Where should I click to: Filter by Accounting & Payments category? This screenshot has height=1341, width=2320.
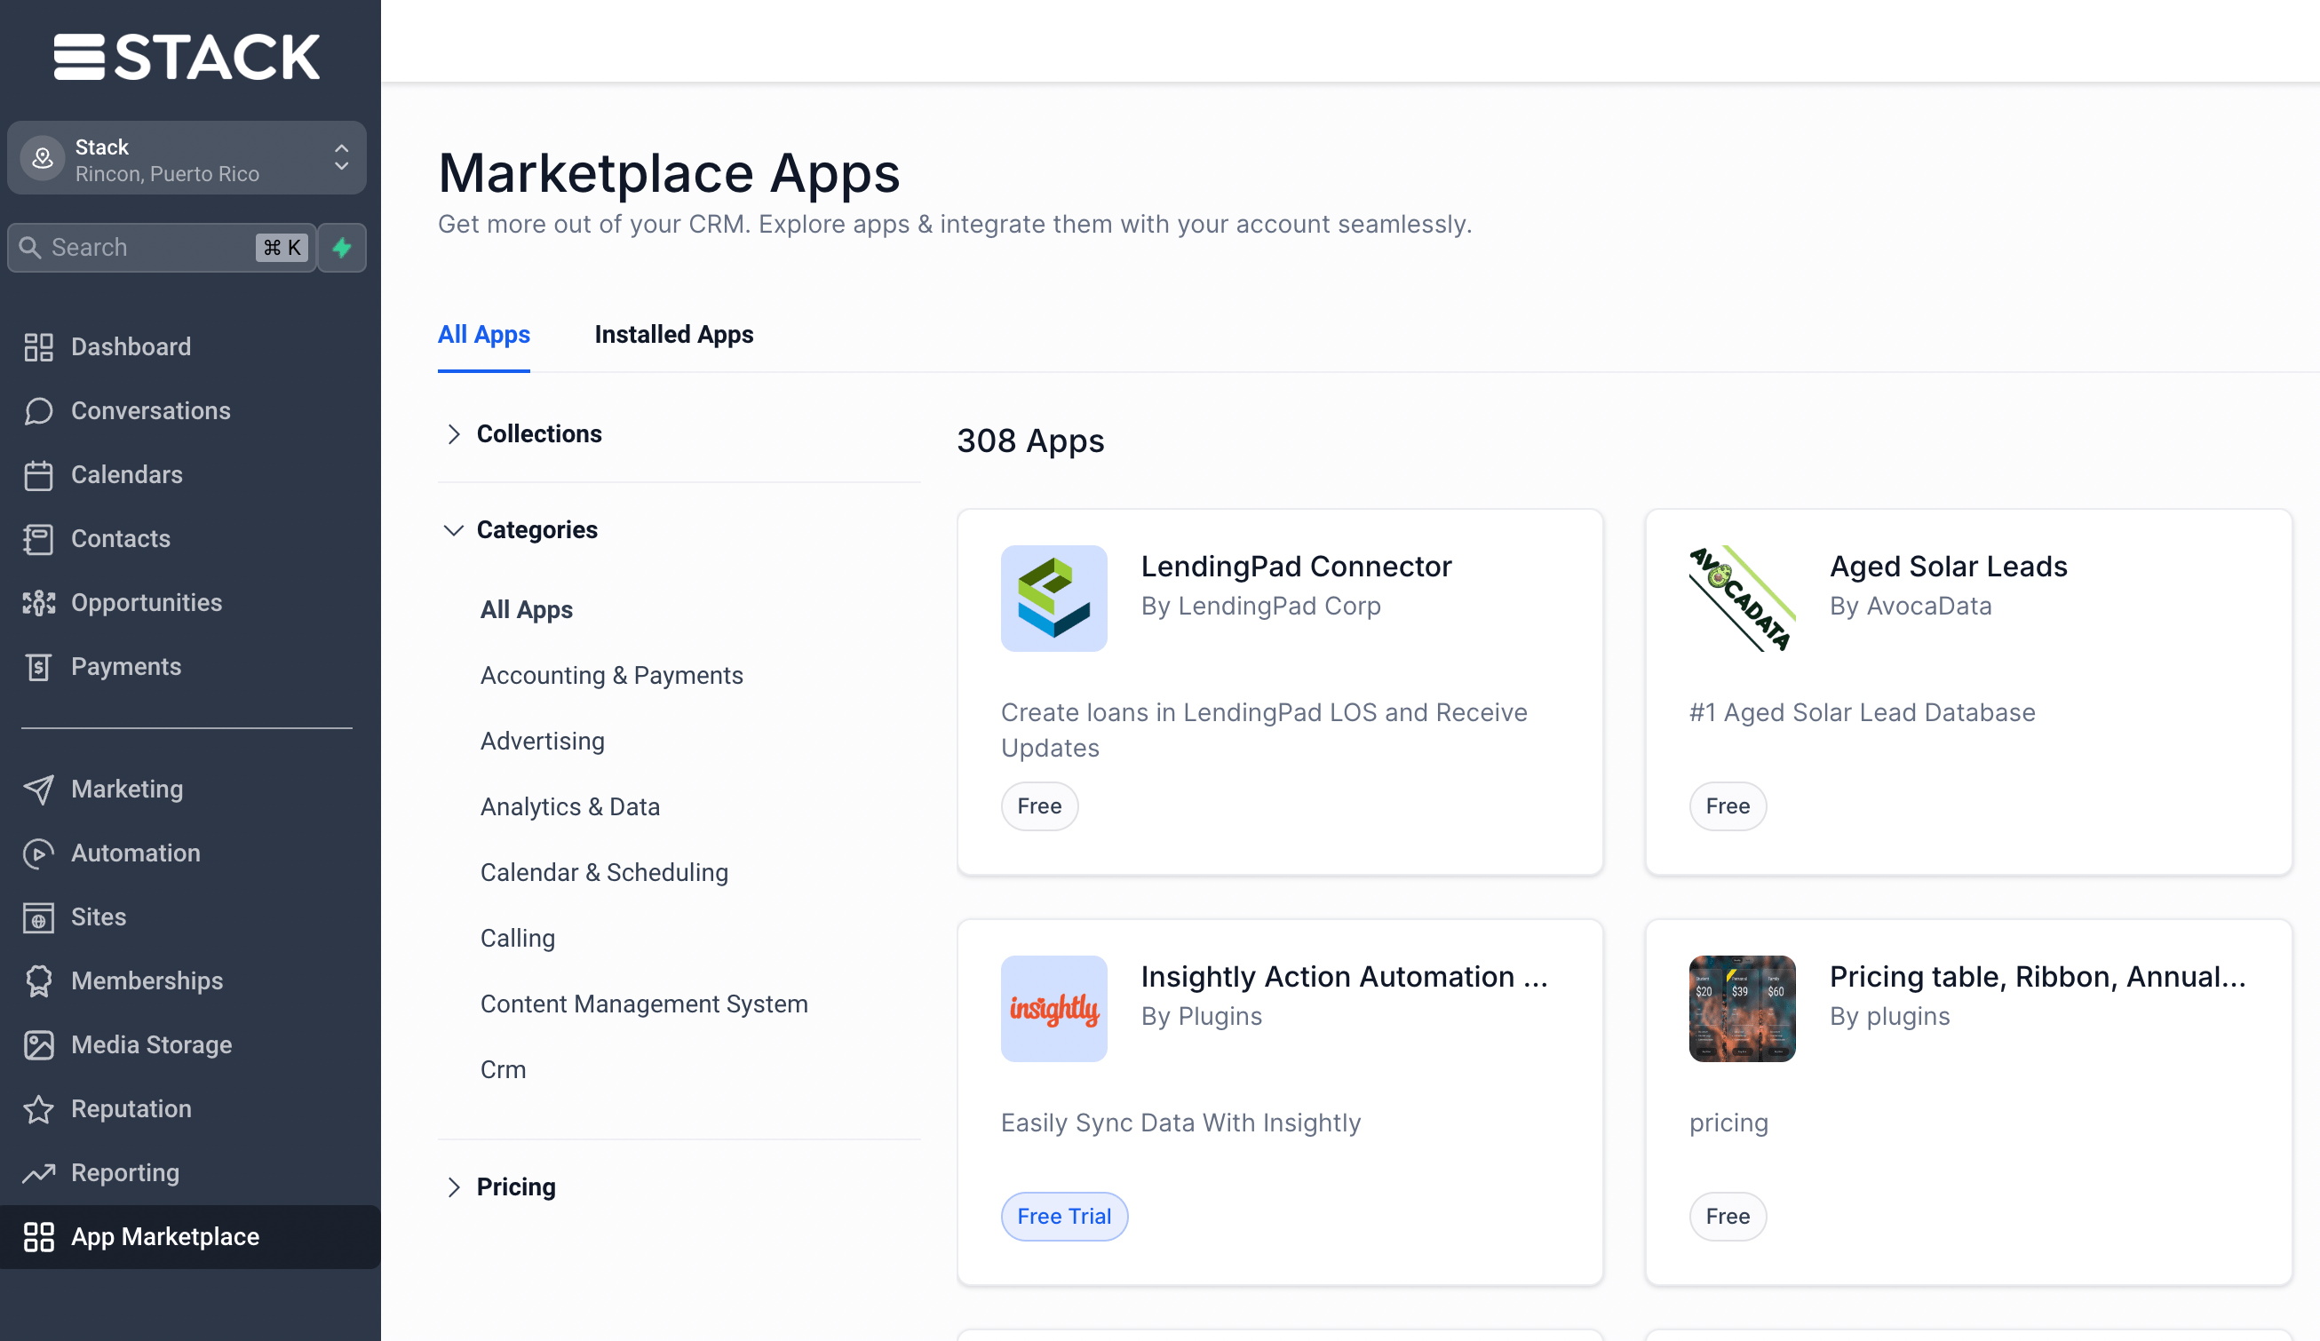click(x=611, y=676)
